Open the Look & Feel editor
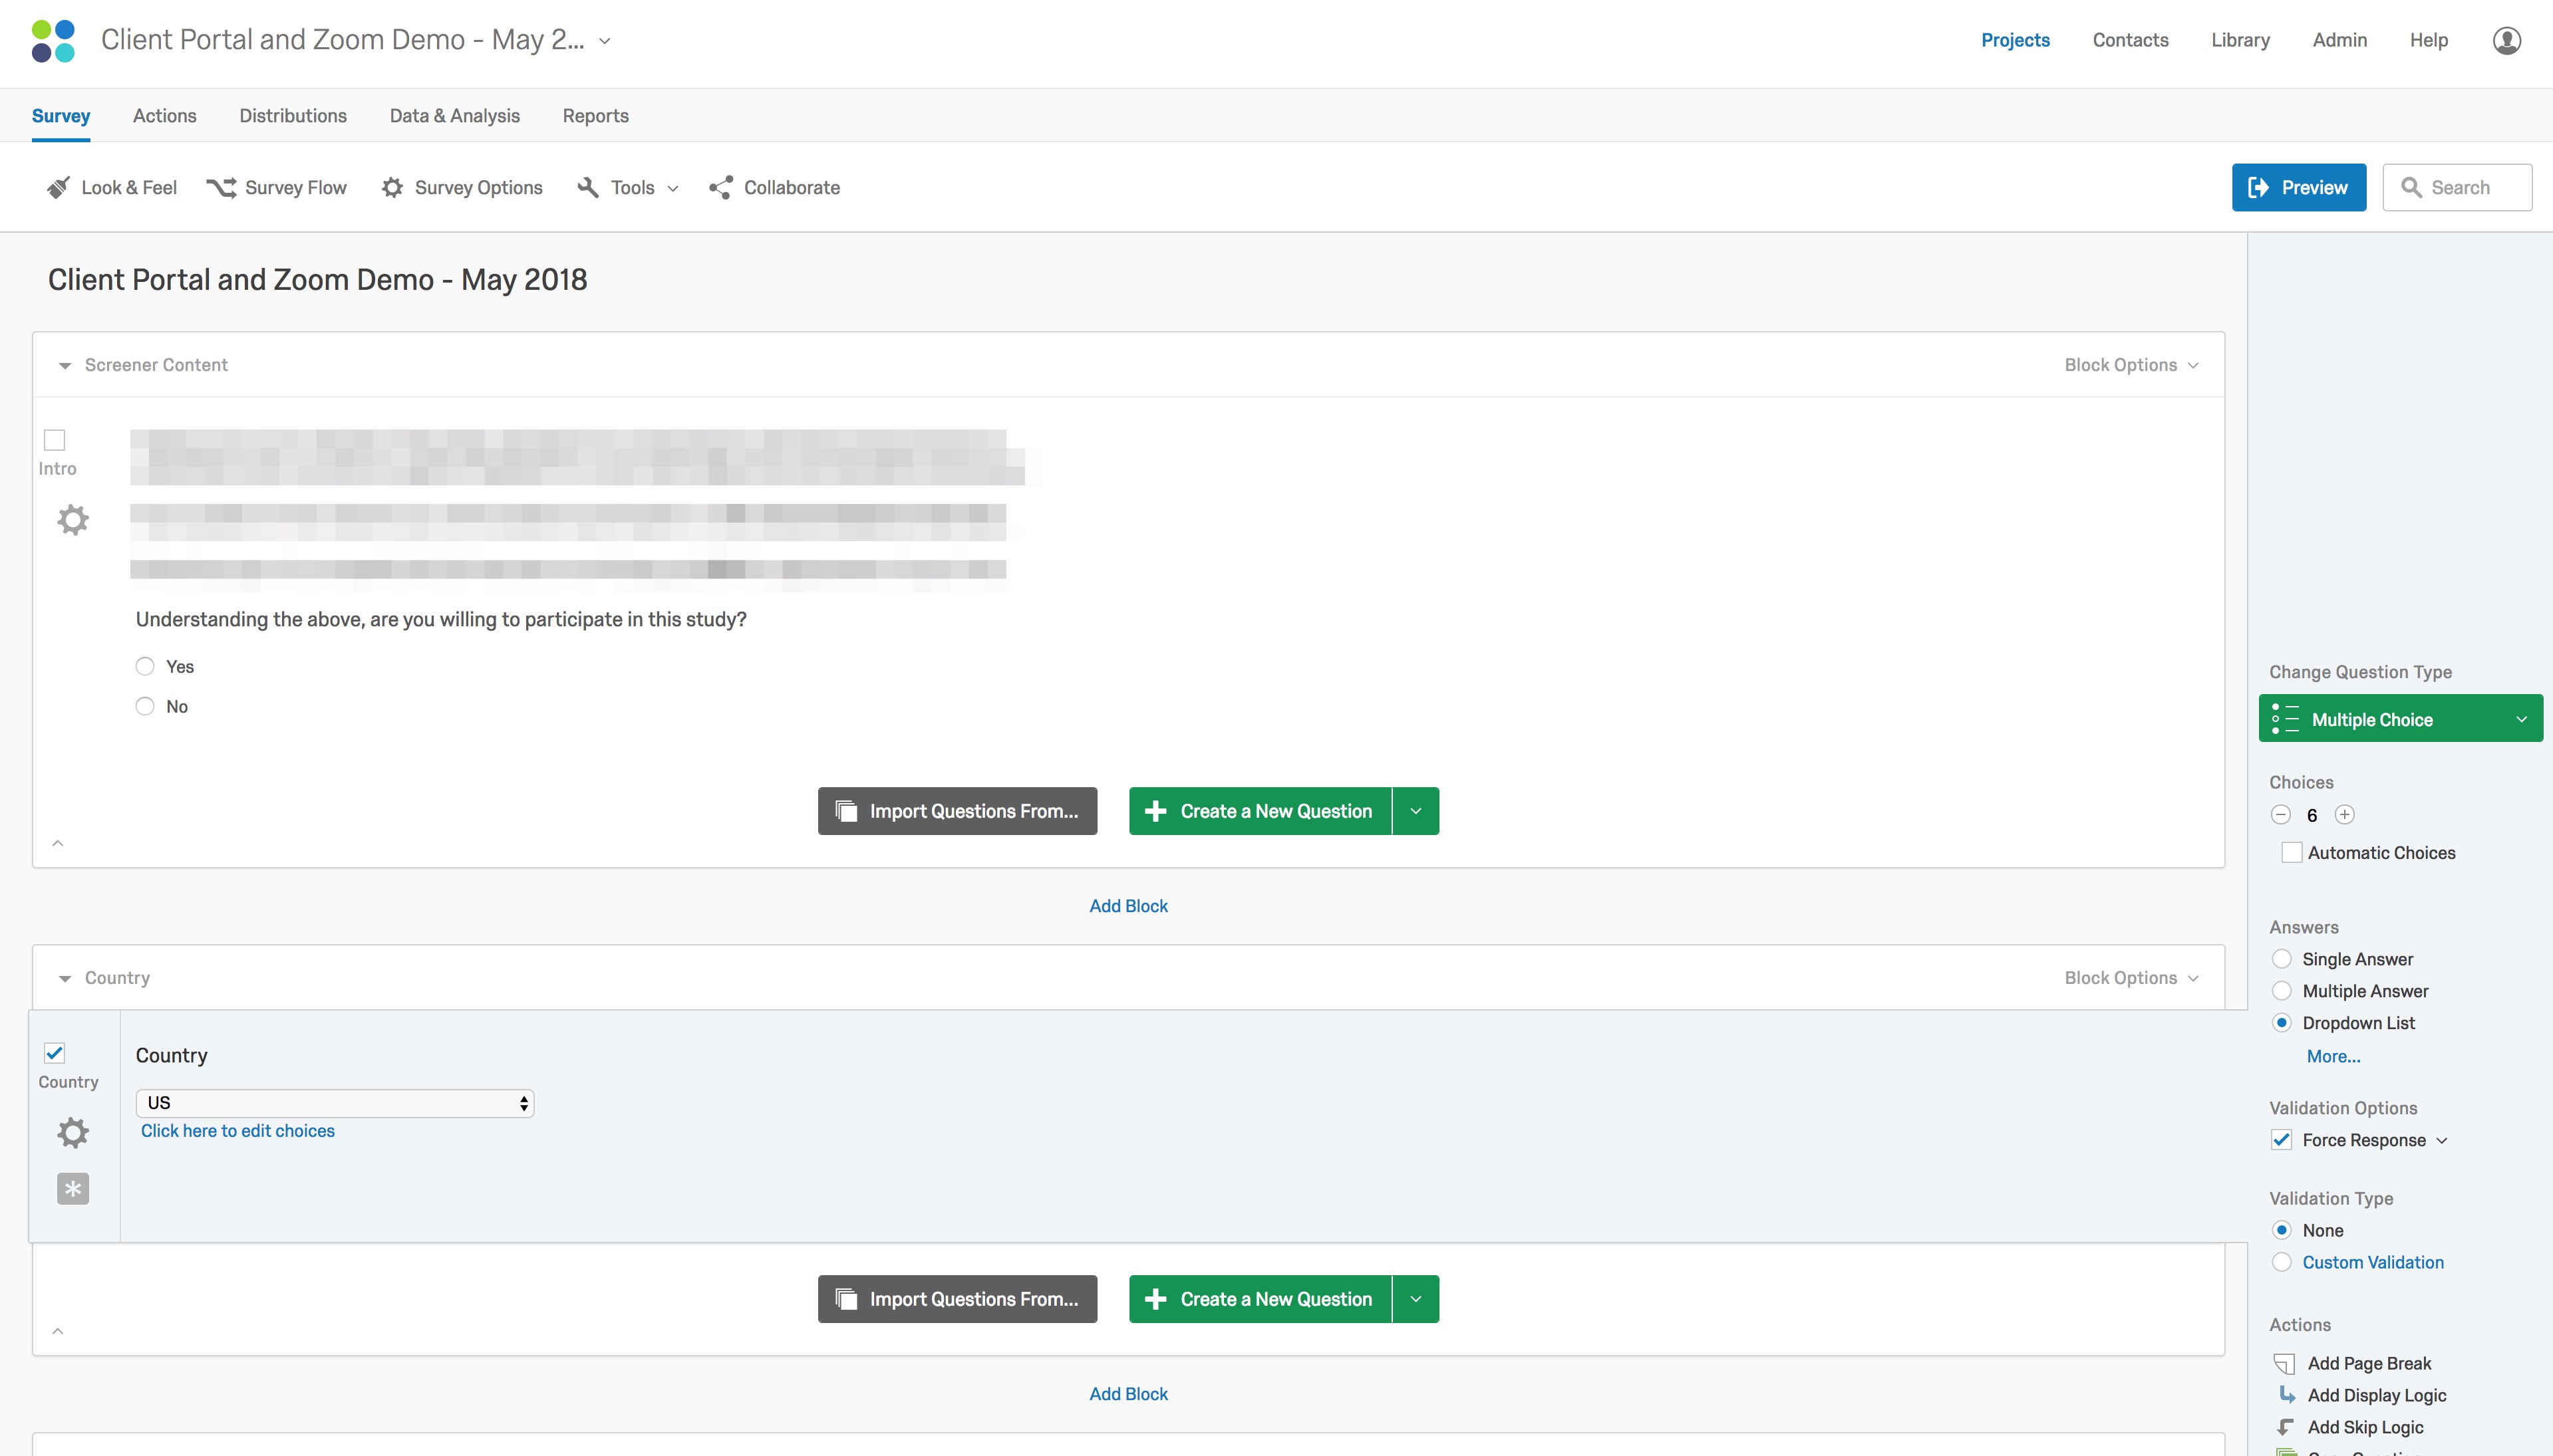Image resolution: width=2553 pixels, height=1456 pixels. point(111,187)
